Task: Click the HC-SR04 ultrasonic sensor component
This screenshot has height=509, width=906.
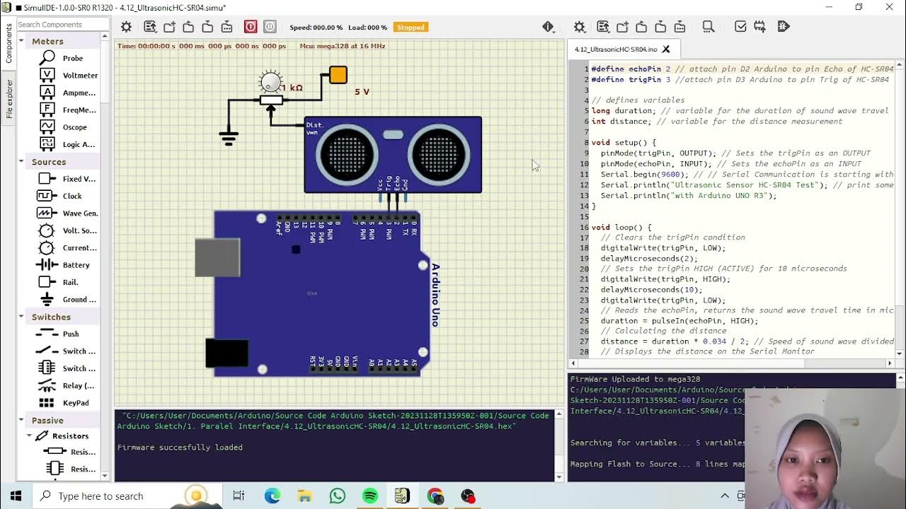Action: pyautogui.click(x=393, y=154)
